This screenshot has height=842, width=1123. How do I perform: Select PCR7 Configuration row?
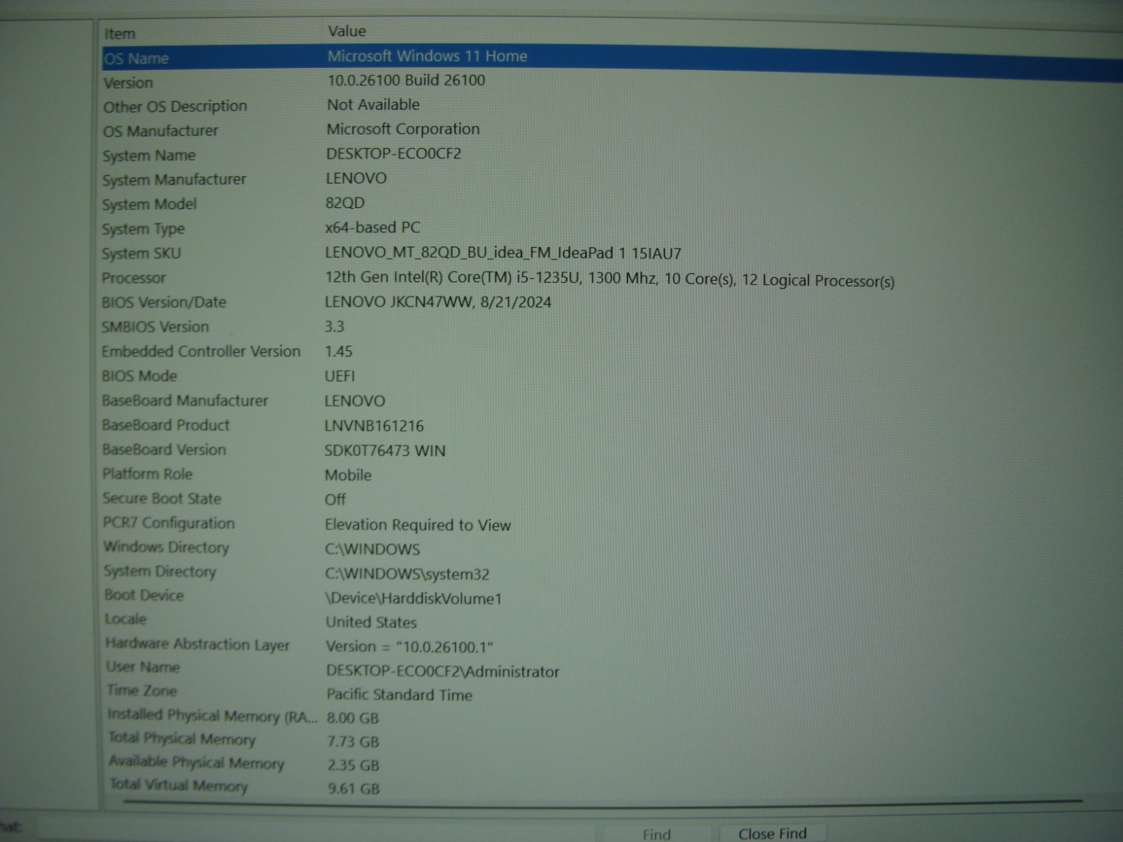tap(169, 523)
